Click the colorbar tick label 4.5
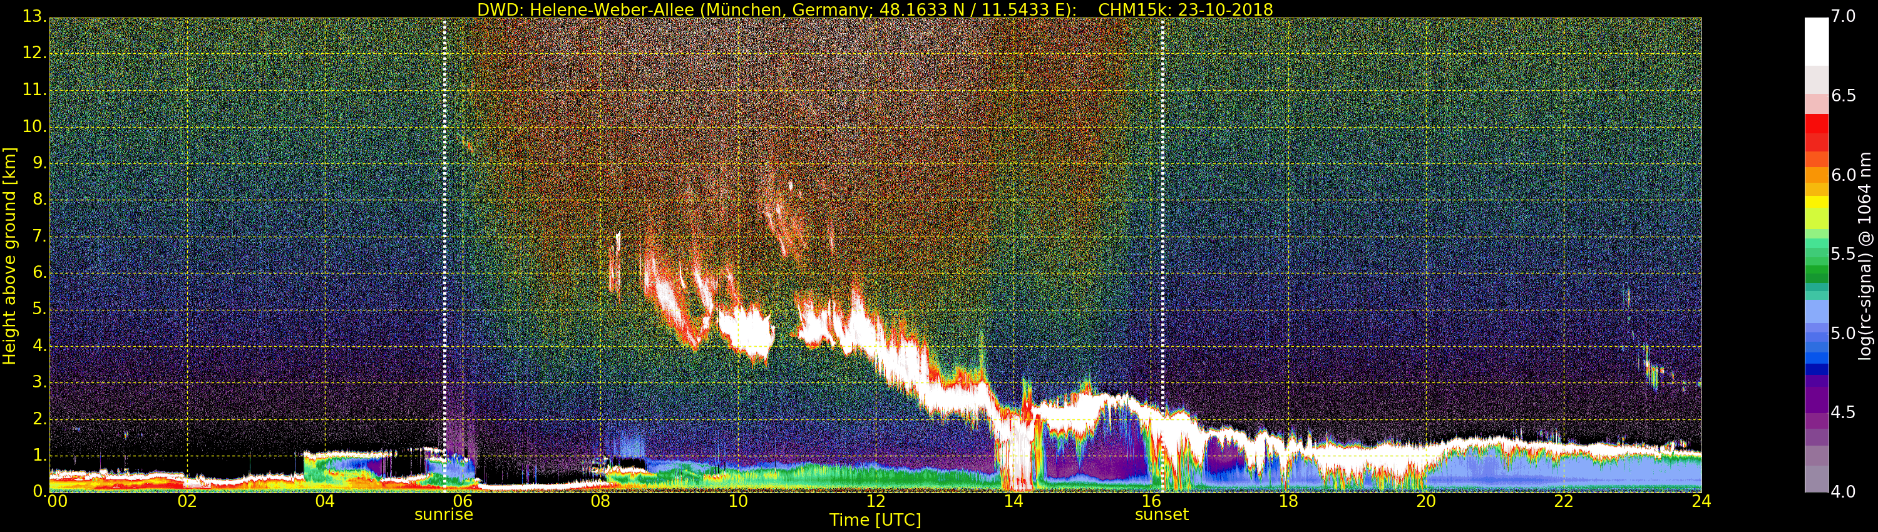Image resolution: width=1878 pixels, height=532 pixels. 1843,412
